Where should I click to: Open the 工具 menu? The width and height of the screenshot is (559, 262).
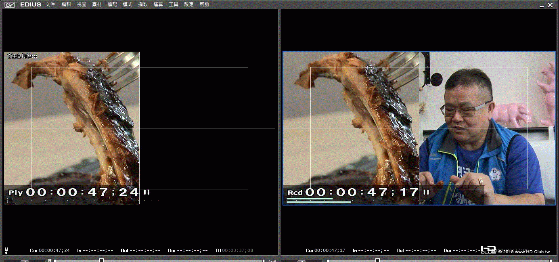point(174,4)
